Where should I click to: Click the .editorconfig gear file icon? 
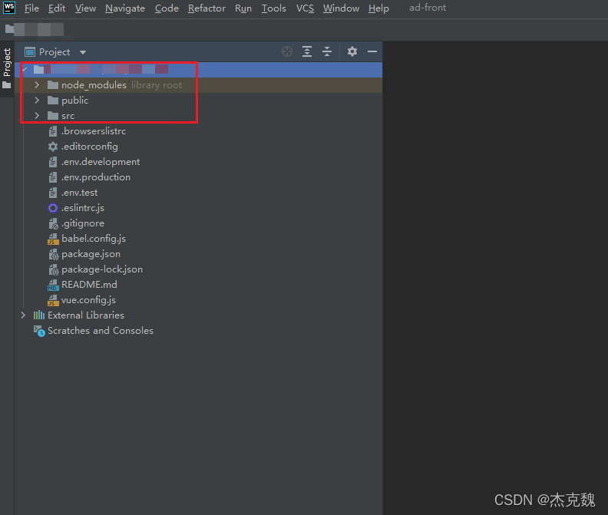[x=53, y=147]
